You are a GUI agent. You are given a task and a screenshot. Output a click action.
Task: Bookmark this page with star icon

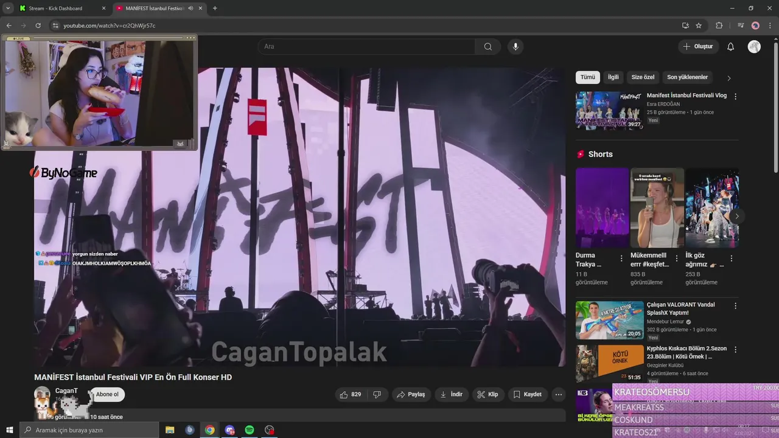tap(699, 26)
